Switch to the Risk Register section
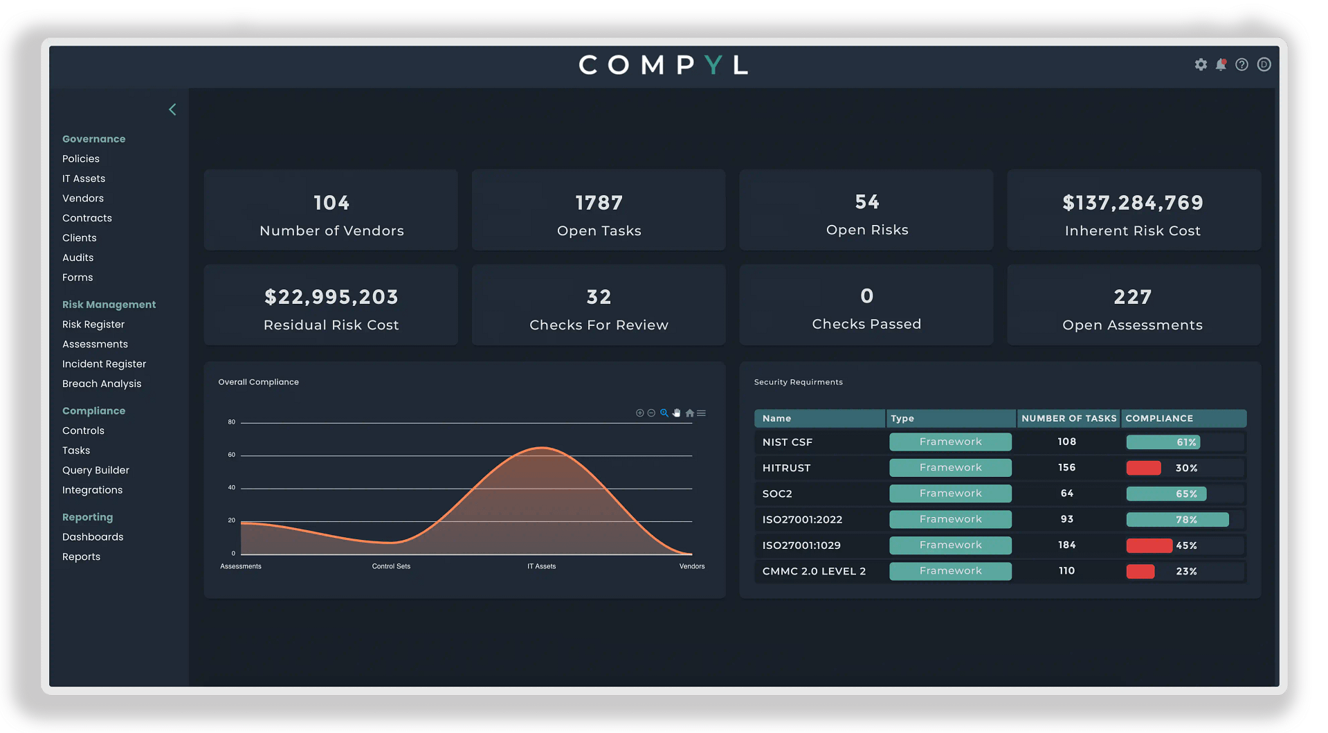1328x733 pixels. coord(93,324)
